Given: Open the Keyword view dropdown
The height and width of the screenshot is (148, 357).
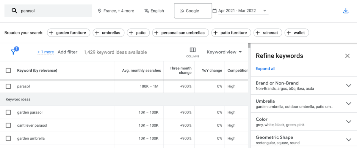Looking at the screenshot, I should 224,52.
